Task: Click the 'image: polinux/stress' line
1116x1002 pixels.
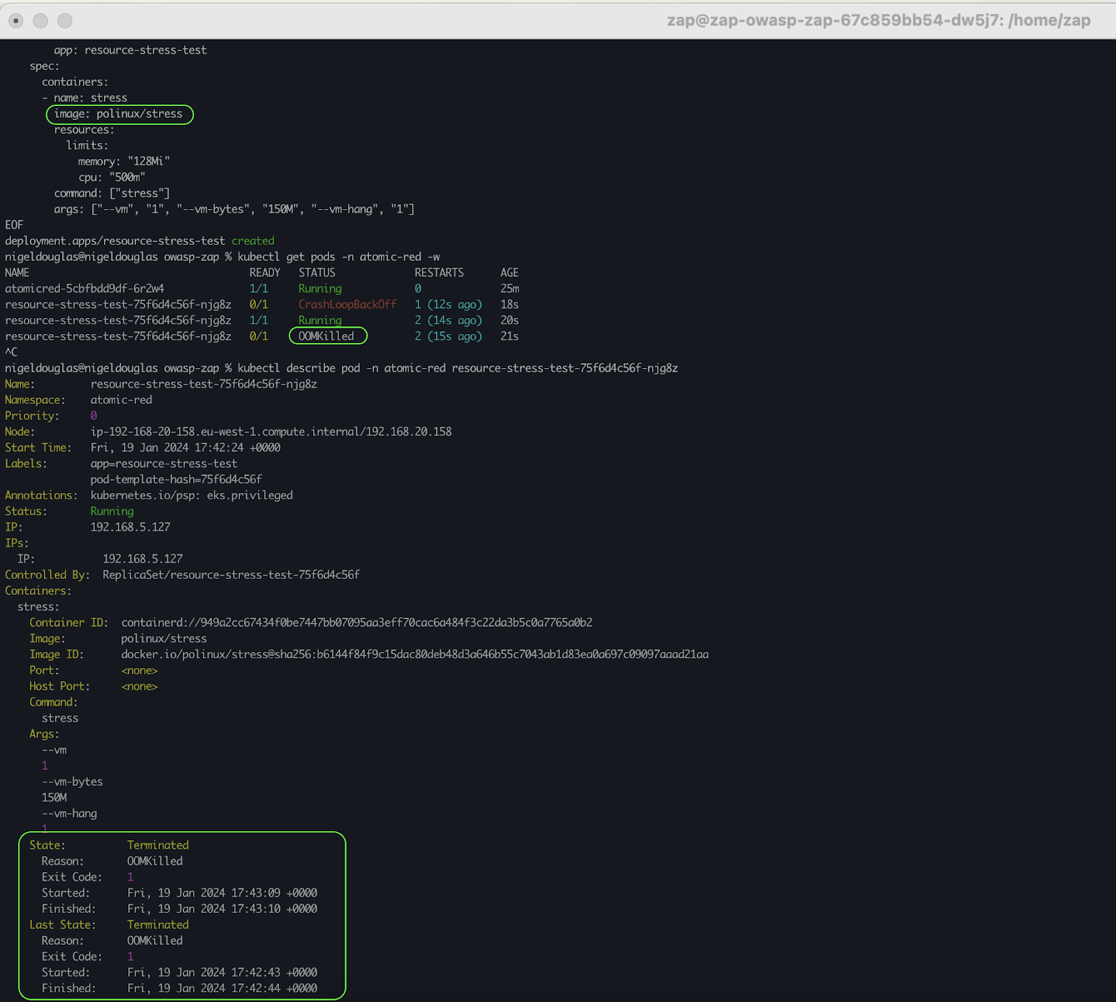Action: (x=119, y=114)
